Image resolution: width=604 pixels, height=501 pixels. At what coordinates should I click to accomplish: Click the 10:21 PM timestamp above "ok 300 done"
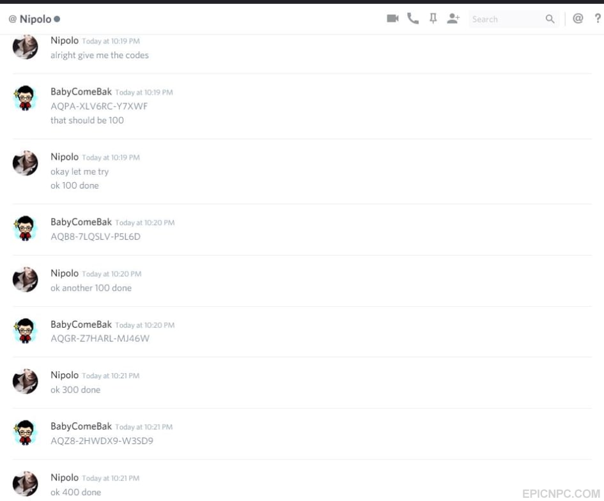coord(111,376)
